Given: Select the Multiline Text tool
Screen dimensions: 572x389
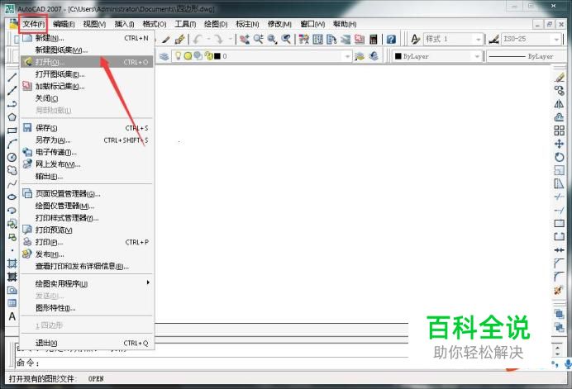Looking at the screenshot, I should pos(12,316).
